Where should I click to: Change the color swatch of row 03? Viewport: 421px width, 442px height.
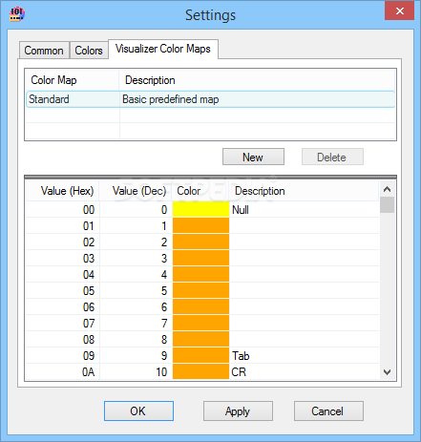click(x=200, y=258)
